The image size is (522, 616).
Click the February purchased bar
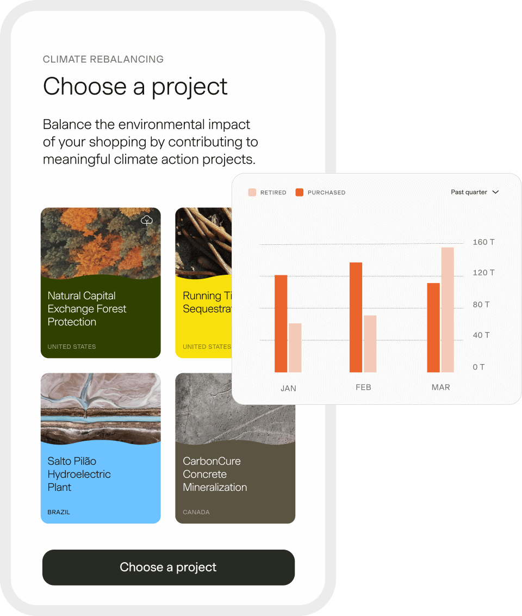tap(356, 317)
